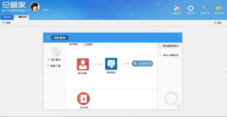This screenshot has width=227, height=117.
Task: Open the 客户信息 red person icon
Action: [83, 64]
